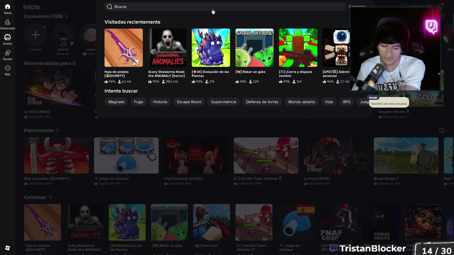Open Hoja de píxeles in Patrocinadas
This screenshot has width=454, height=255.
(x=56, y=155)
